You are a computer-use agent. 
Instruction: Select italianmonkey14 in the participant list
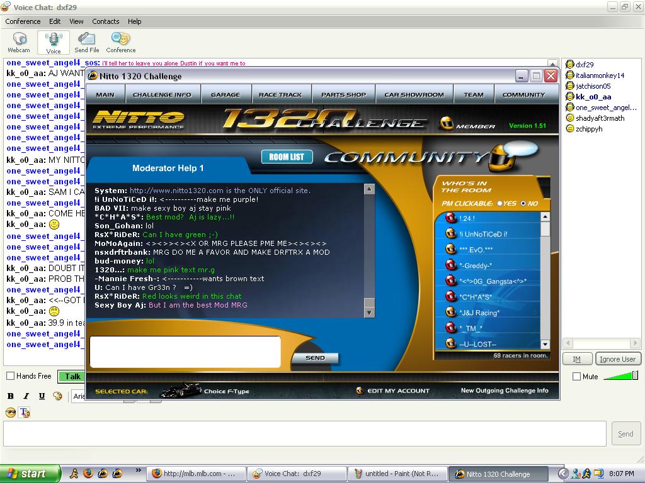[x=600, y=75]
